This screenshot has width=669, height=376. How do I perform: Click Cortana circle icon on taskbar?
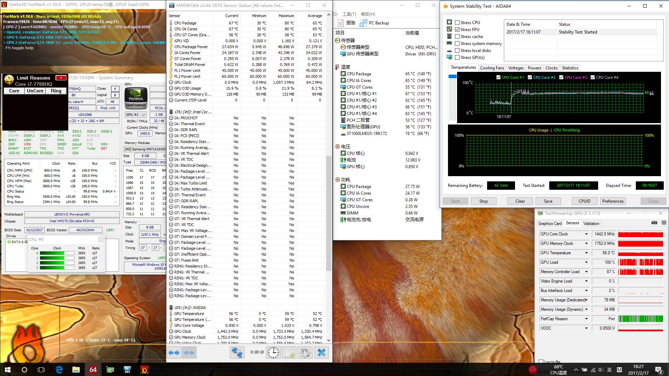click(x=24, y=370)
